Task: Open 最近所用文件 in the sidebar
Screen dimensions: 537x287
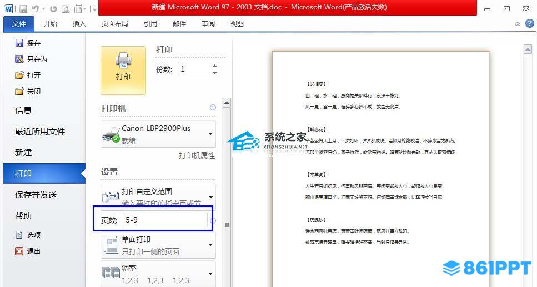Action: (40, 131)
